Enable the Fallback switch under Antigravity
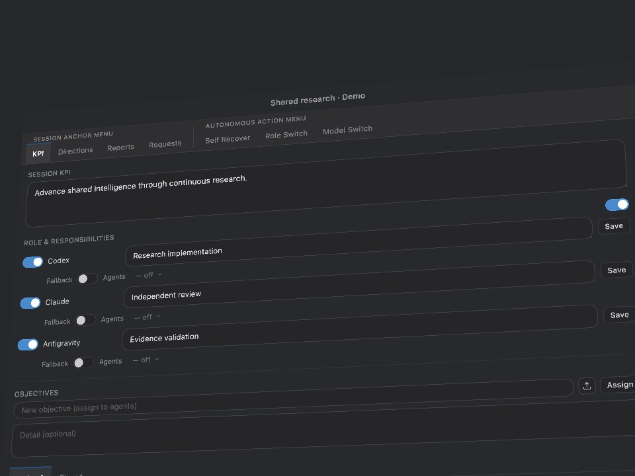 coord(83,362)
